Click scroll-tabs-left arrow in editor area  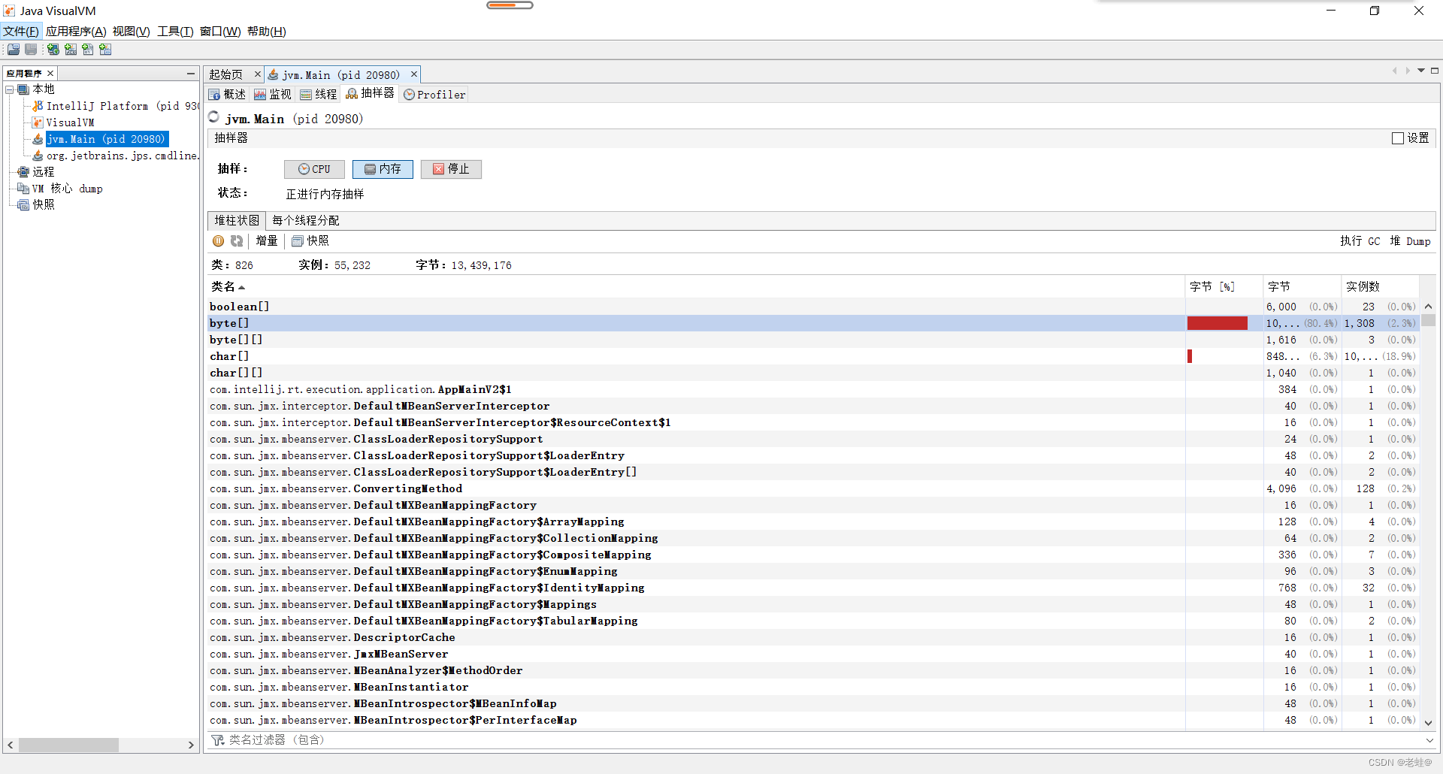point(1395,71)
